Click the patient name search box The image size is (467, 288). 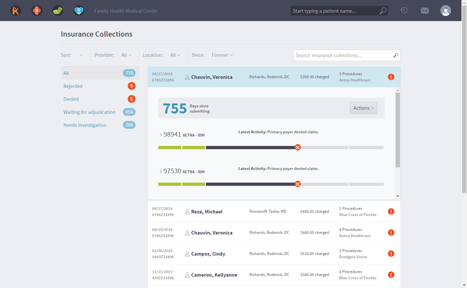(x=334, y=11)
